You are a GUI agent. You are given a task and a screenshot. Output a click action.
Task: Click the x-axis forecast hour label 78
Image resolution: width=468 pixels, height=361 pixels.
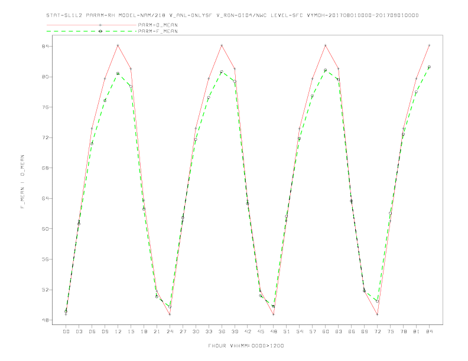pyautogui.click(x=403, y=332)
